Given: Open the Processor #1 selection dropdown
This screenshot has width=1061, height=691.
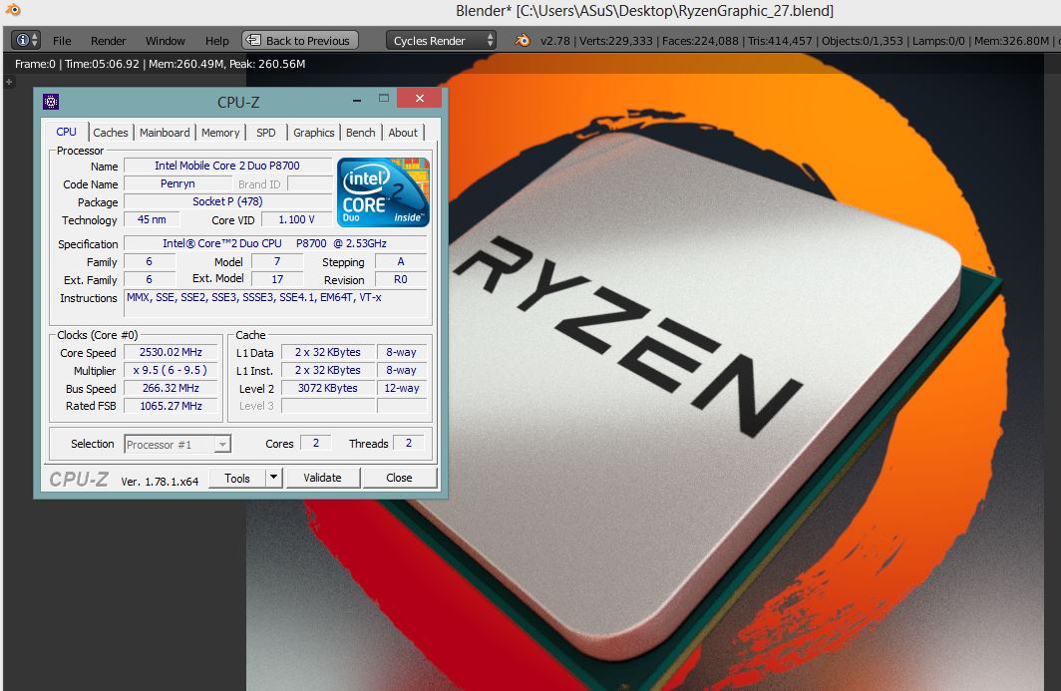Looking at the screenshot, I should [177, 445].
